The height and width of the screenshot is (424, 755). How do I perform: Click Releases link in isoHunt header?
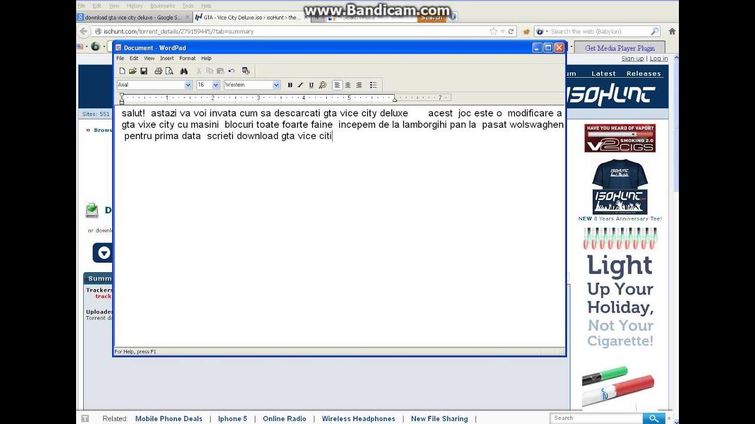pos(644,74)
